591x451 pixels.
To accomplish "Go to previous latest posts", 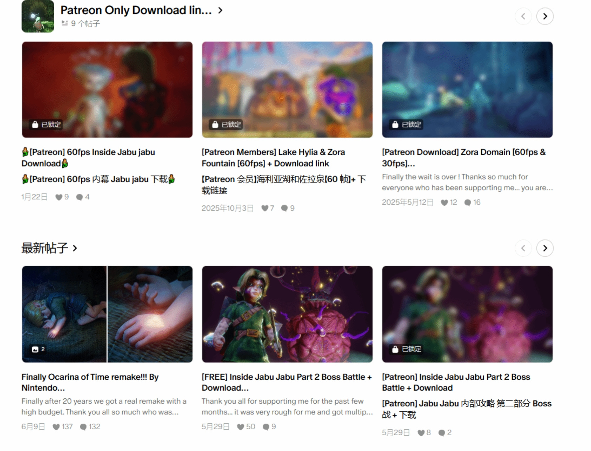I will (x=523, y=248).
